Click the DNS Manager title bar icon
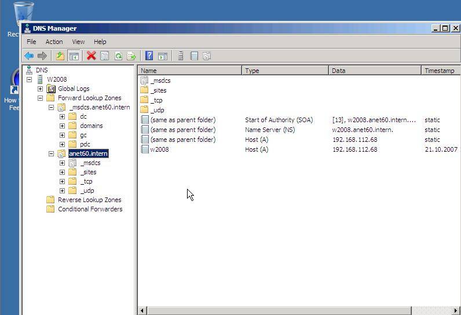 (28, 28)
